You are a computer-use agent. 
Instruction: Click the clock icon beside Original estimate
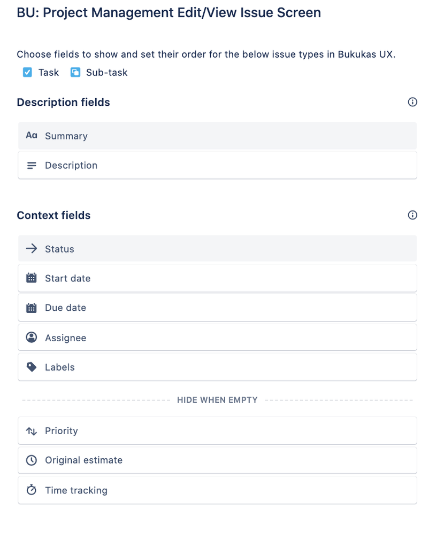(x=32, y=460)
